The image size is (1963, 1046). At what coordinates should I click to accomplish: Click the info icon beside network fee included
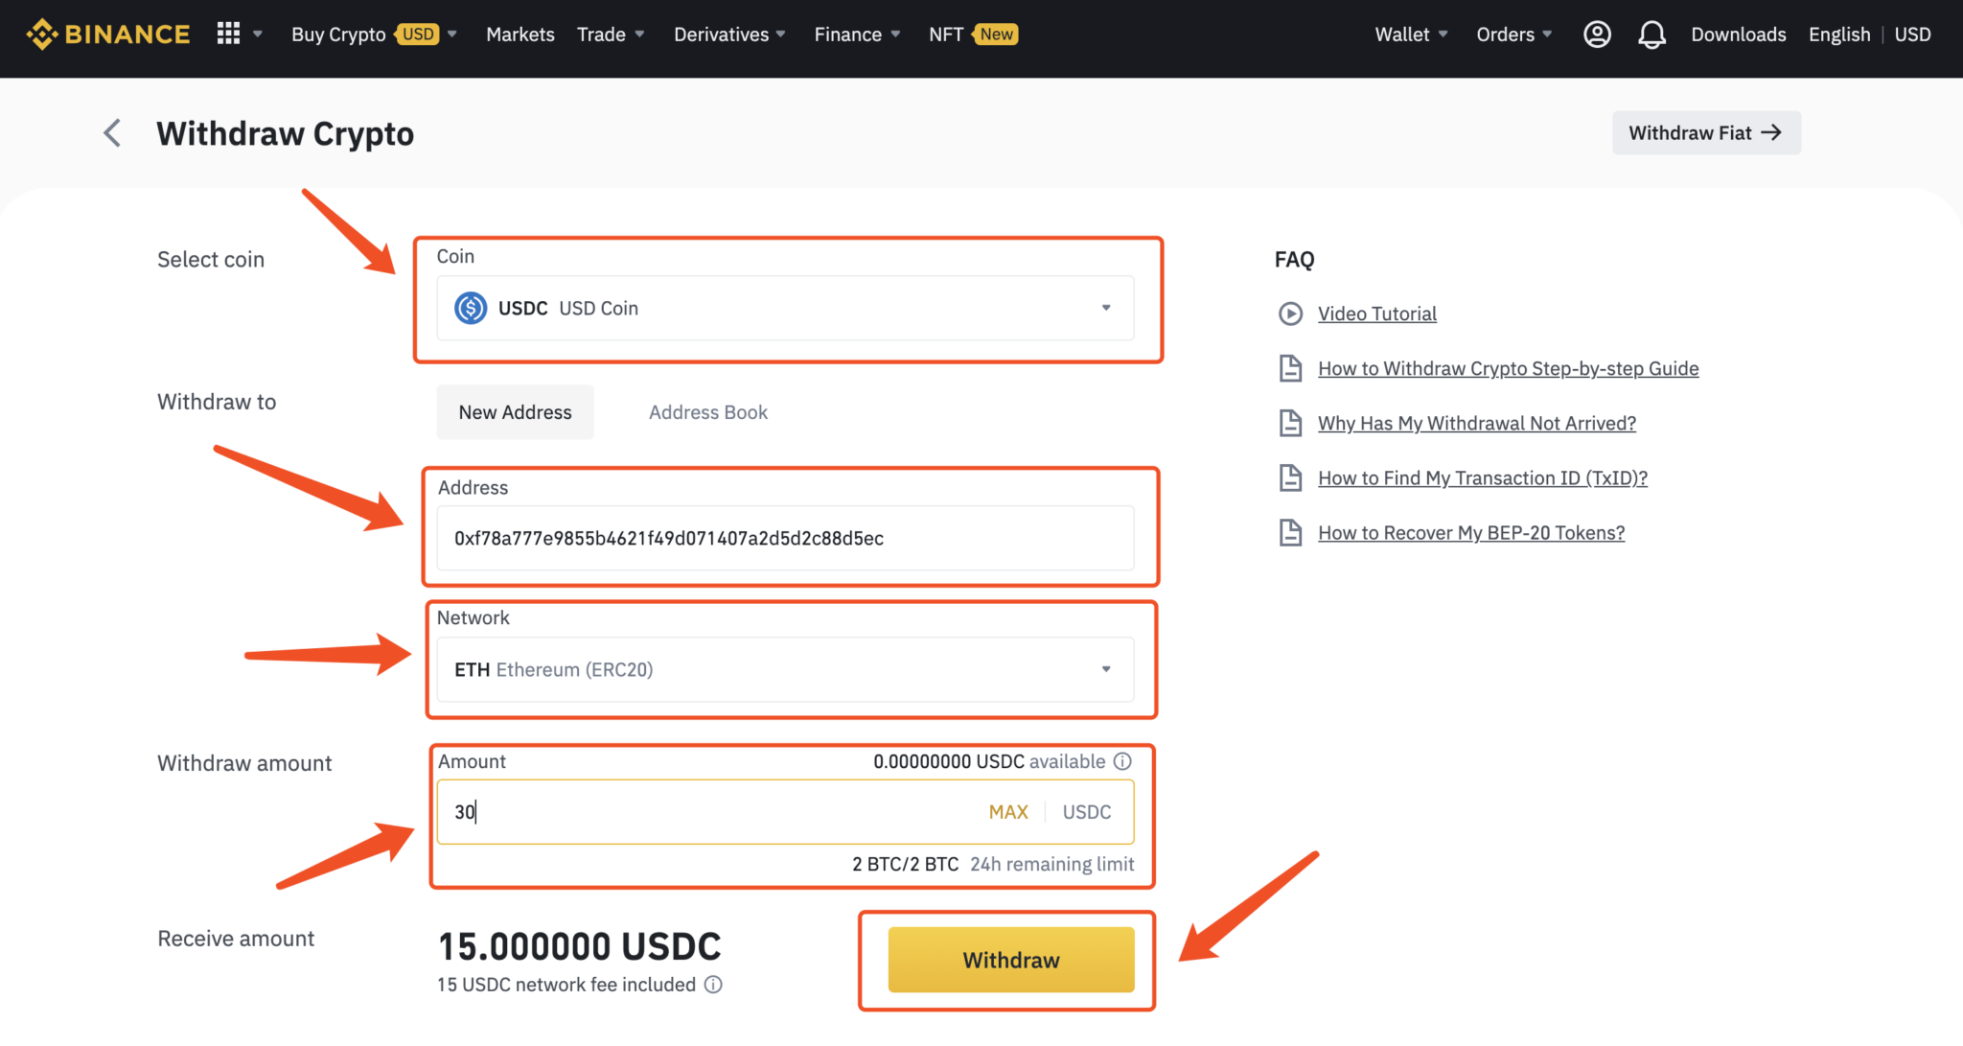[x=712, y=985]
